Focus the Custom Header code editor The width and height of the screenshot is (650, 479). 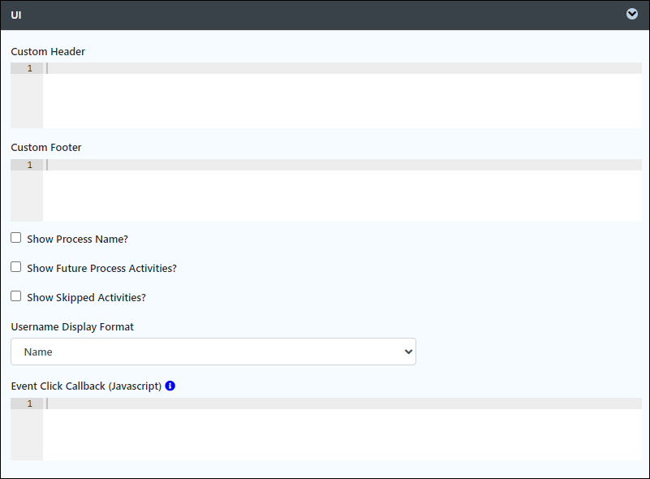click(x=342, y=95)
